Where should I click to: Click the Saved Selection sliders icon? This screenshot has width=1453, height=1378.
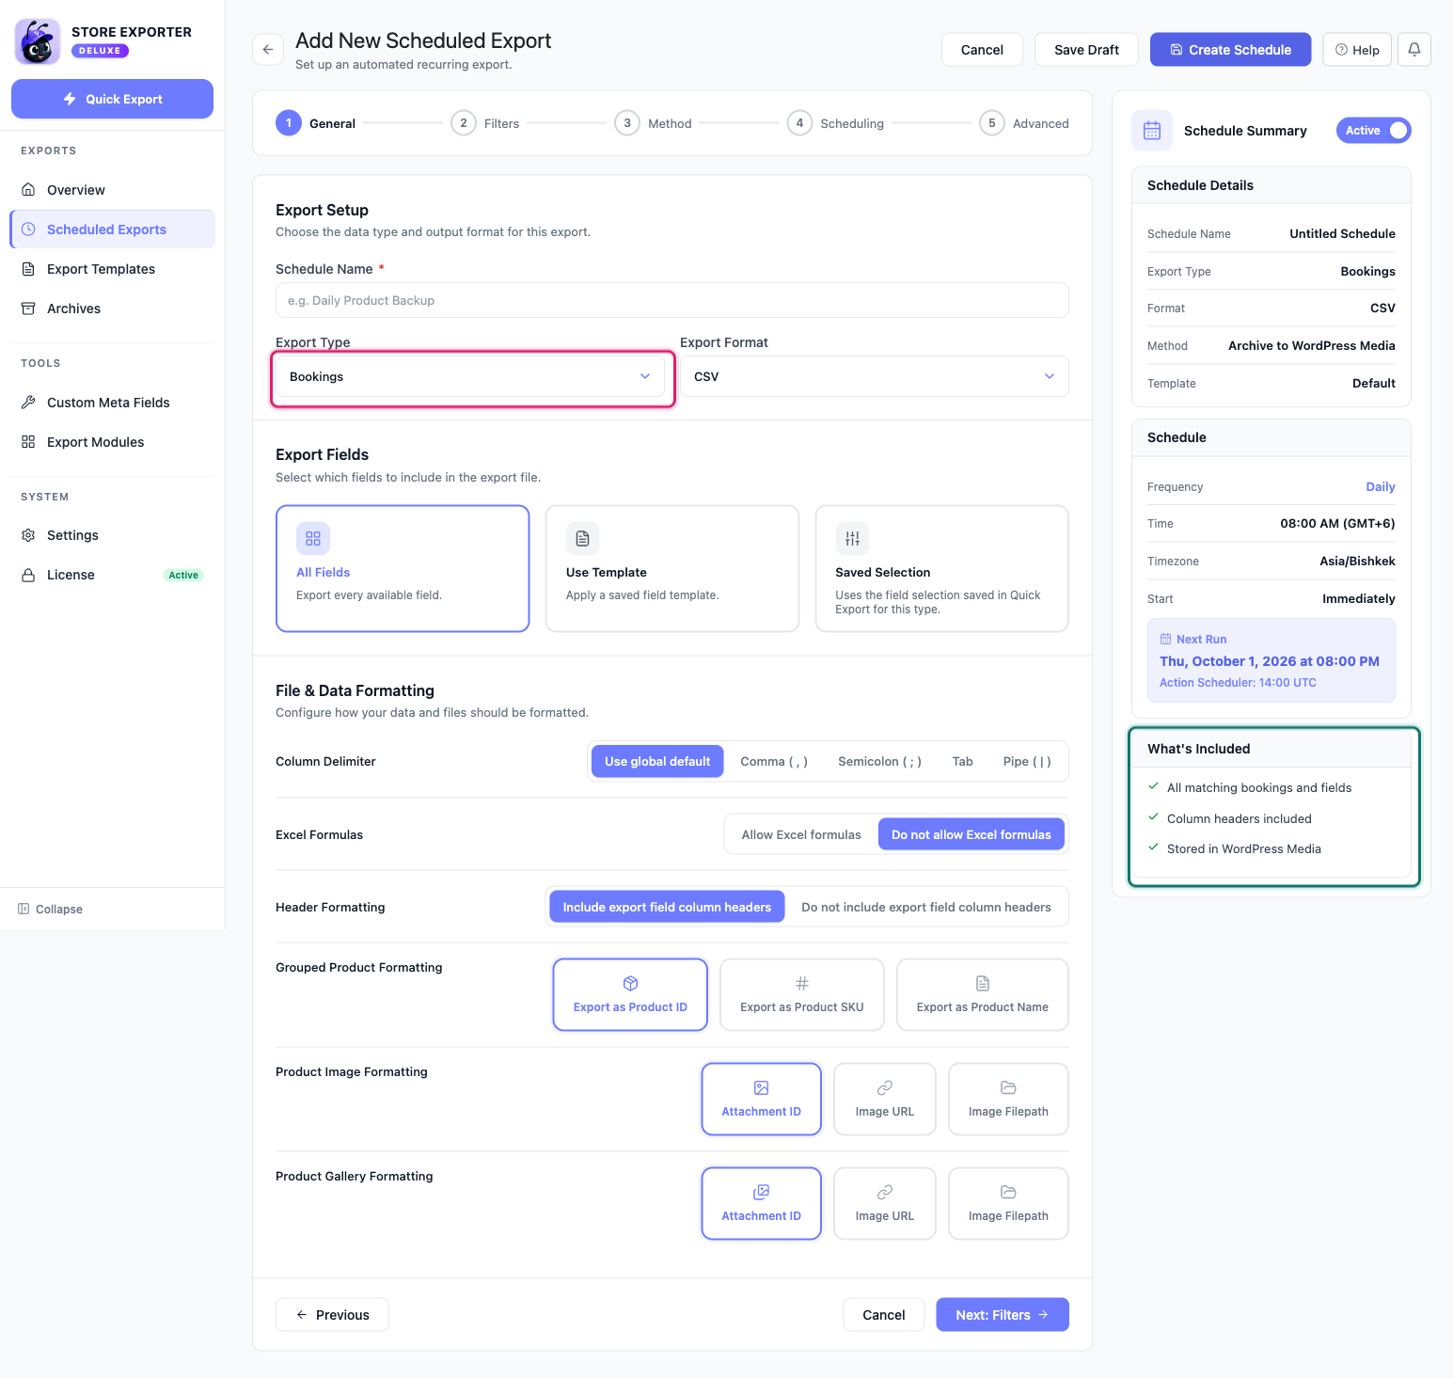pyautogui.click(x=852, y=538)
